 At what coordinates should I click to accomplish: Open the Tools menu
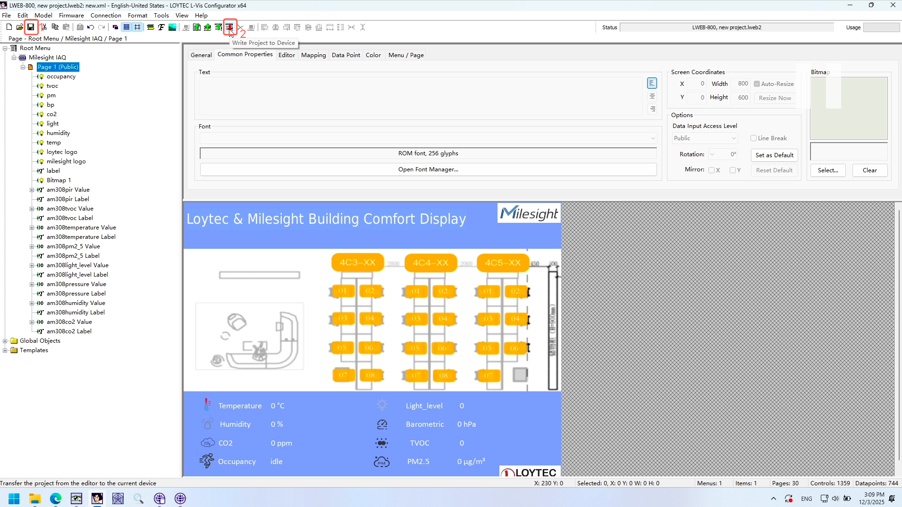(x=161, y=16)
